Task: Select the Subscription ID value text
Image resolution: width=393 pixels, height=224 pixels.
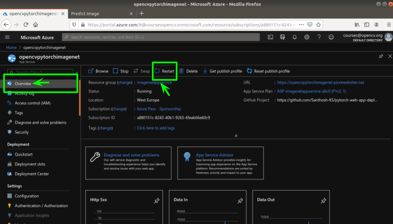Action: pos(173,118)
